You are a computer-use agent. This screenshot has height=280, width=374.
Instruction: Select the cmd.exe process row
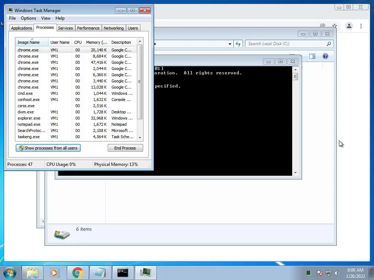tap(76, 93)
